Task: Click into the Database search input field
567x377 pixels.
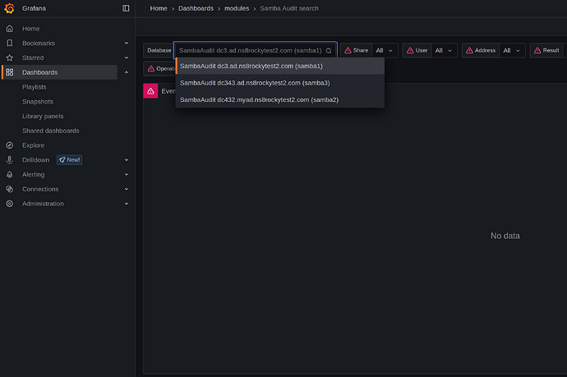Action: point(247,50)
